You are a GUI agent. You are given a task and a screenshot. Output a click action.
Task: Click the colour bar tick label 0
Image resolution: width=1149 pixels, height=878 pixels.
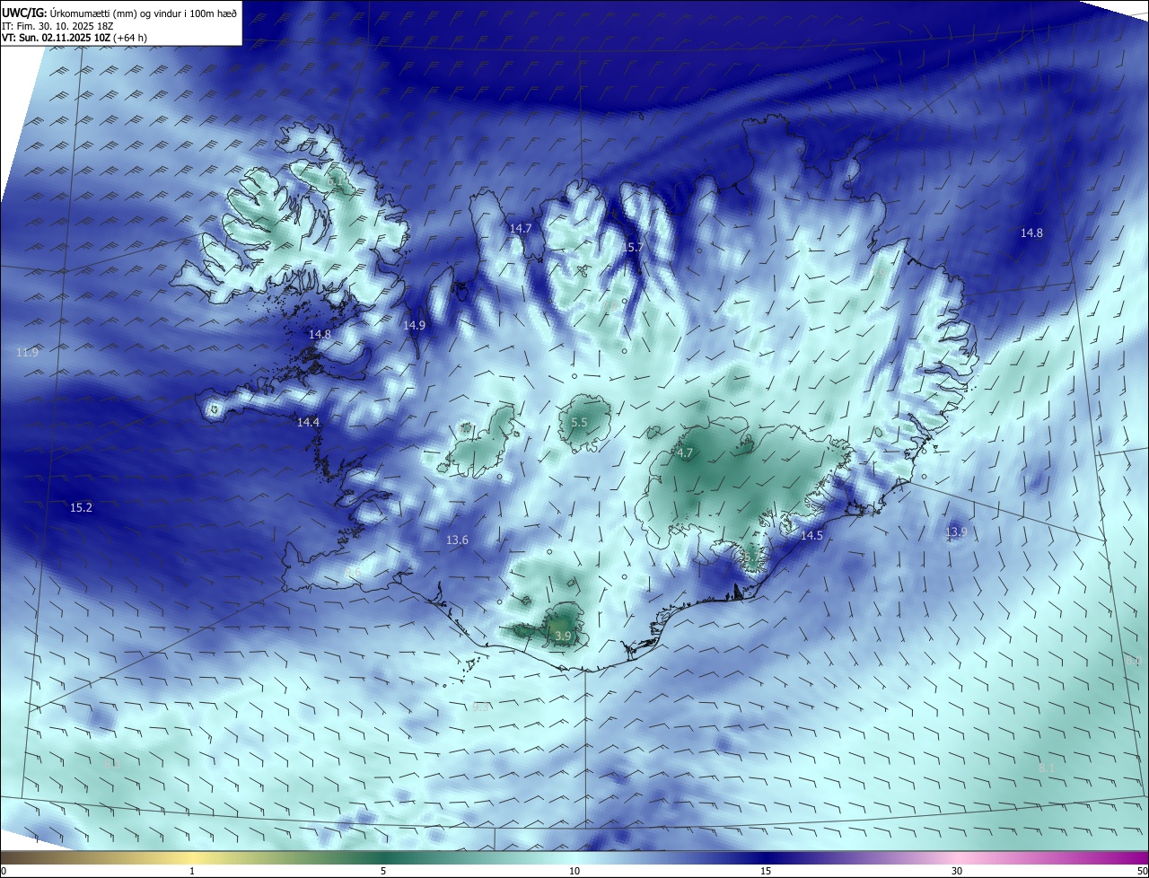[x=4, y=871]
